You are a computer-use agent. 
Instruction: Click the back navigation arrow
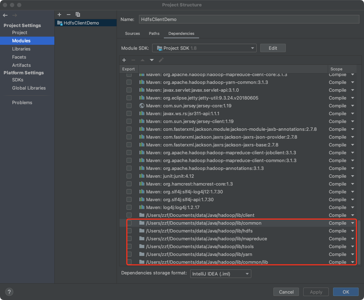point(5,15)
